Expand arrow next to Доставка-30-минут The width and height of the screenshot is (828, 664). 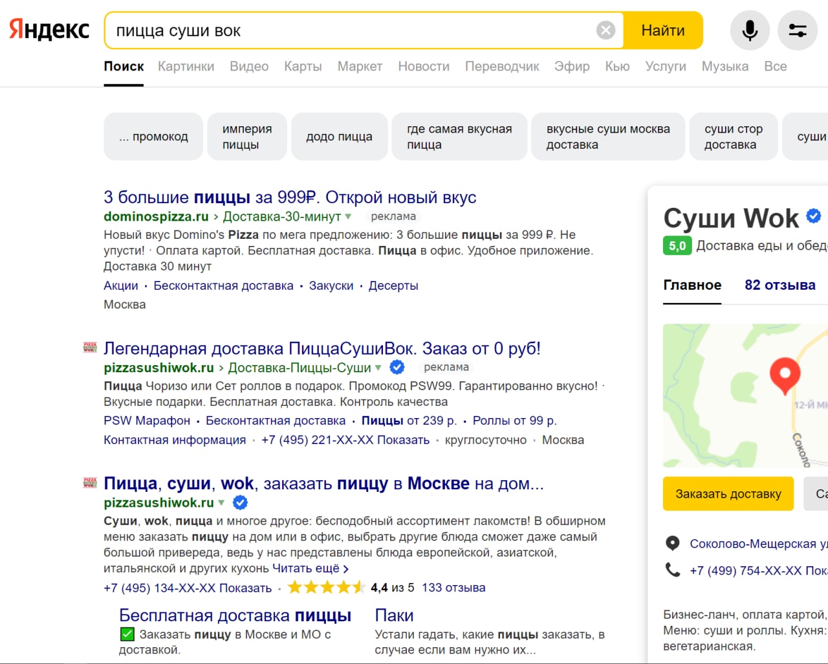[348, 217]
